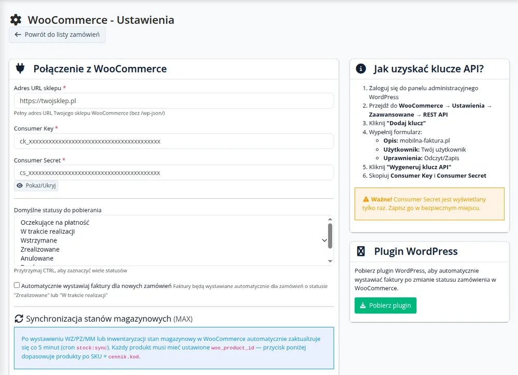Click into the Consumer Key field
This screenshot has width=518, height=375.
174,141
